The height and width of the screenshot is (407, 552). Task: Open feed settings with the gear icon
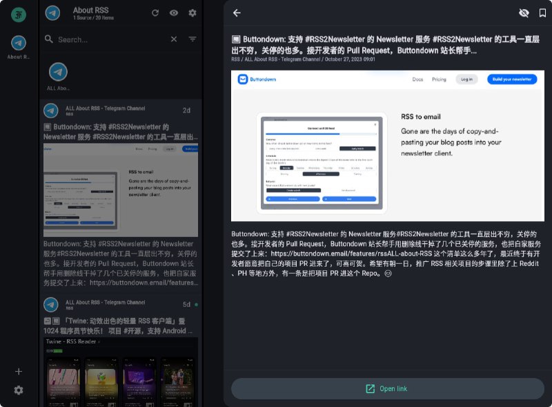coord(193,12)
